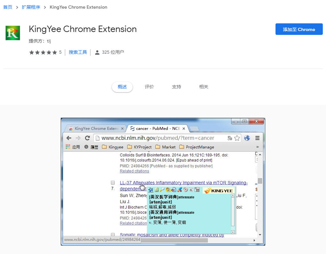Open the Kingyee bookmark folder
The image size is (326, 254).
(113, 147)
